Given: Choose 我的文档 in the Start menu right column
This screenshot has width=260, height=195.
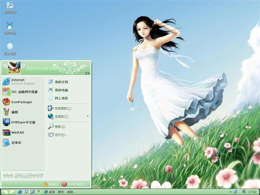Looking at the screenshot, I should click(58, 82).
